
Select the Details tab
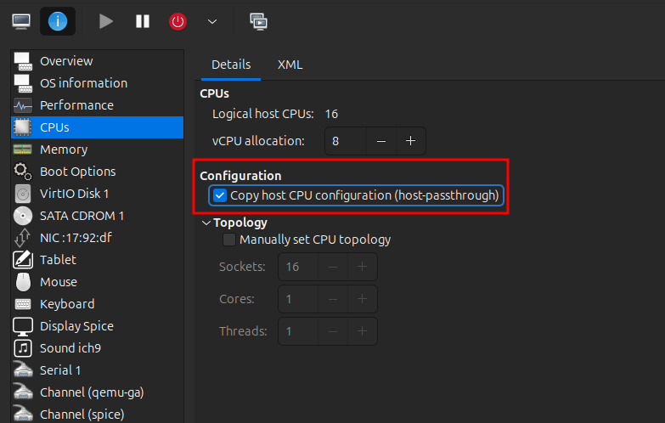coord(231,65)
